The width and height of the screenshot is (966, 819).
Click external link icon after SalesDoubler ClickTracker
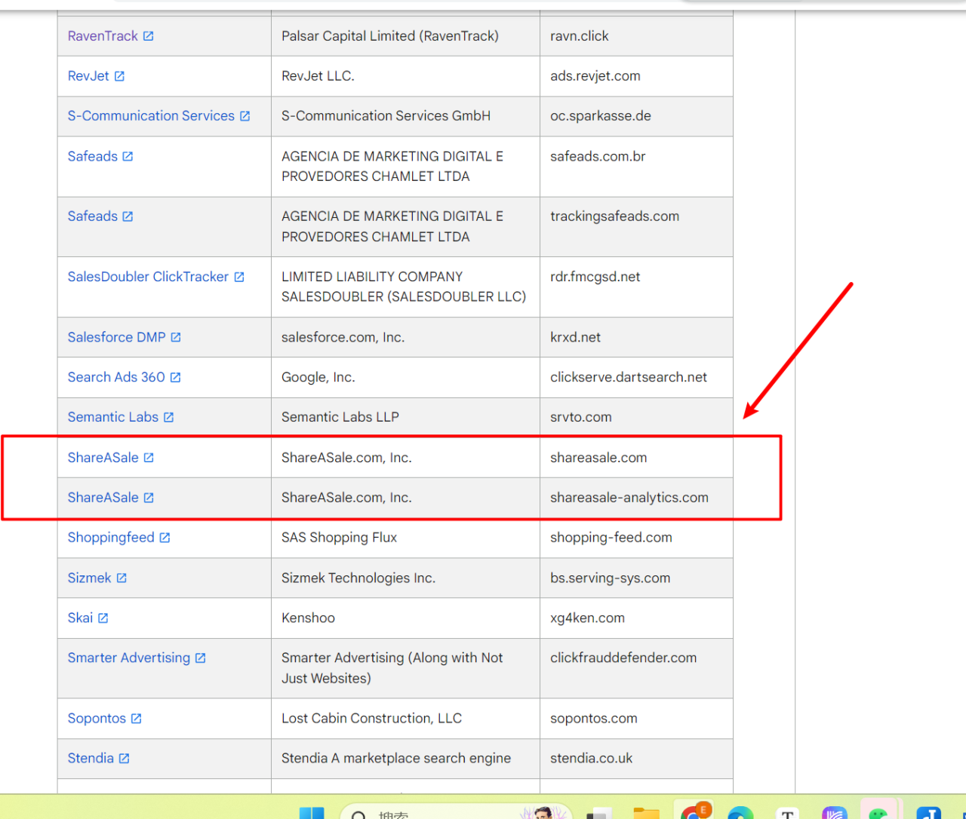(x=239, y=278)
